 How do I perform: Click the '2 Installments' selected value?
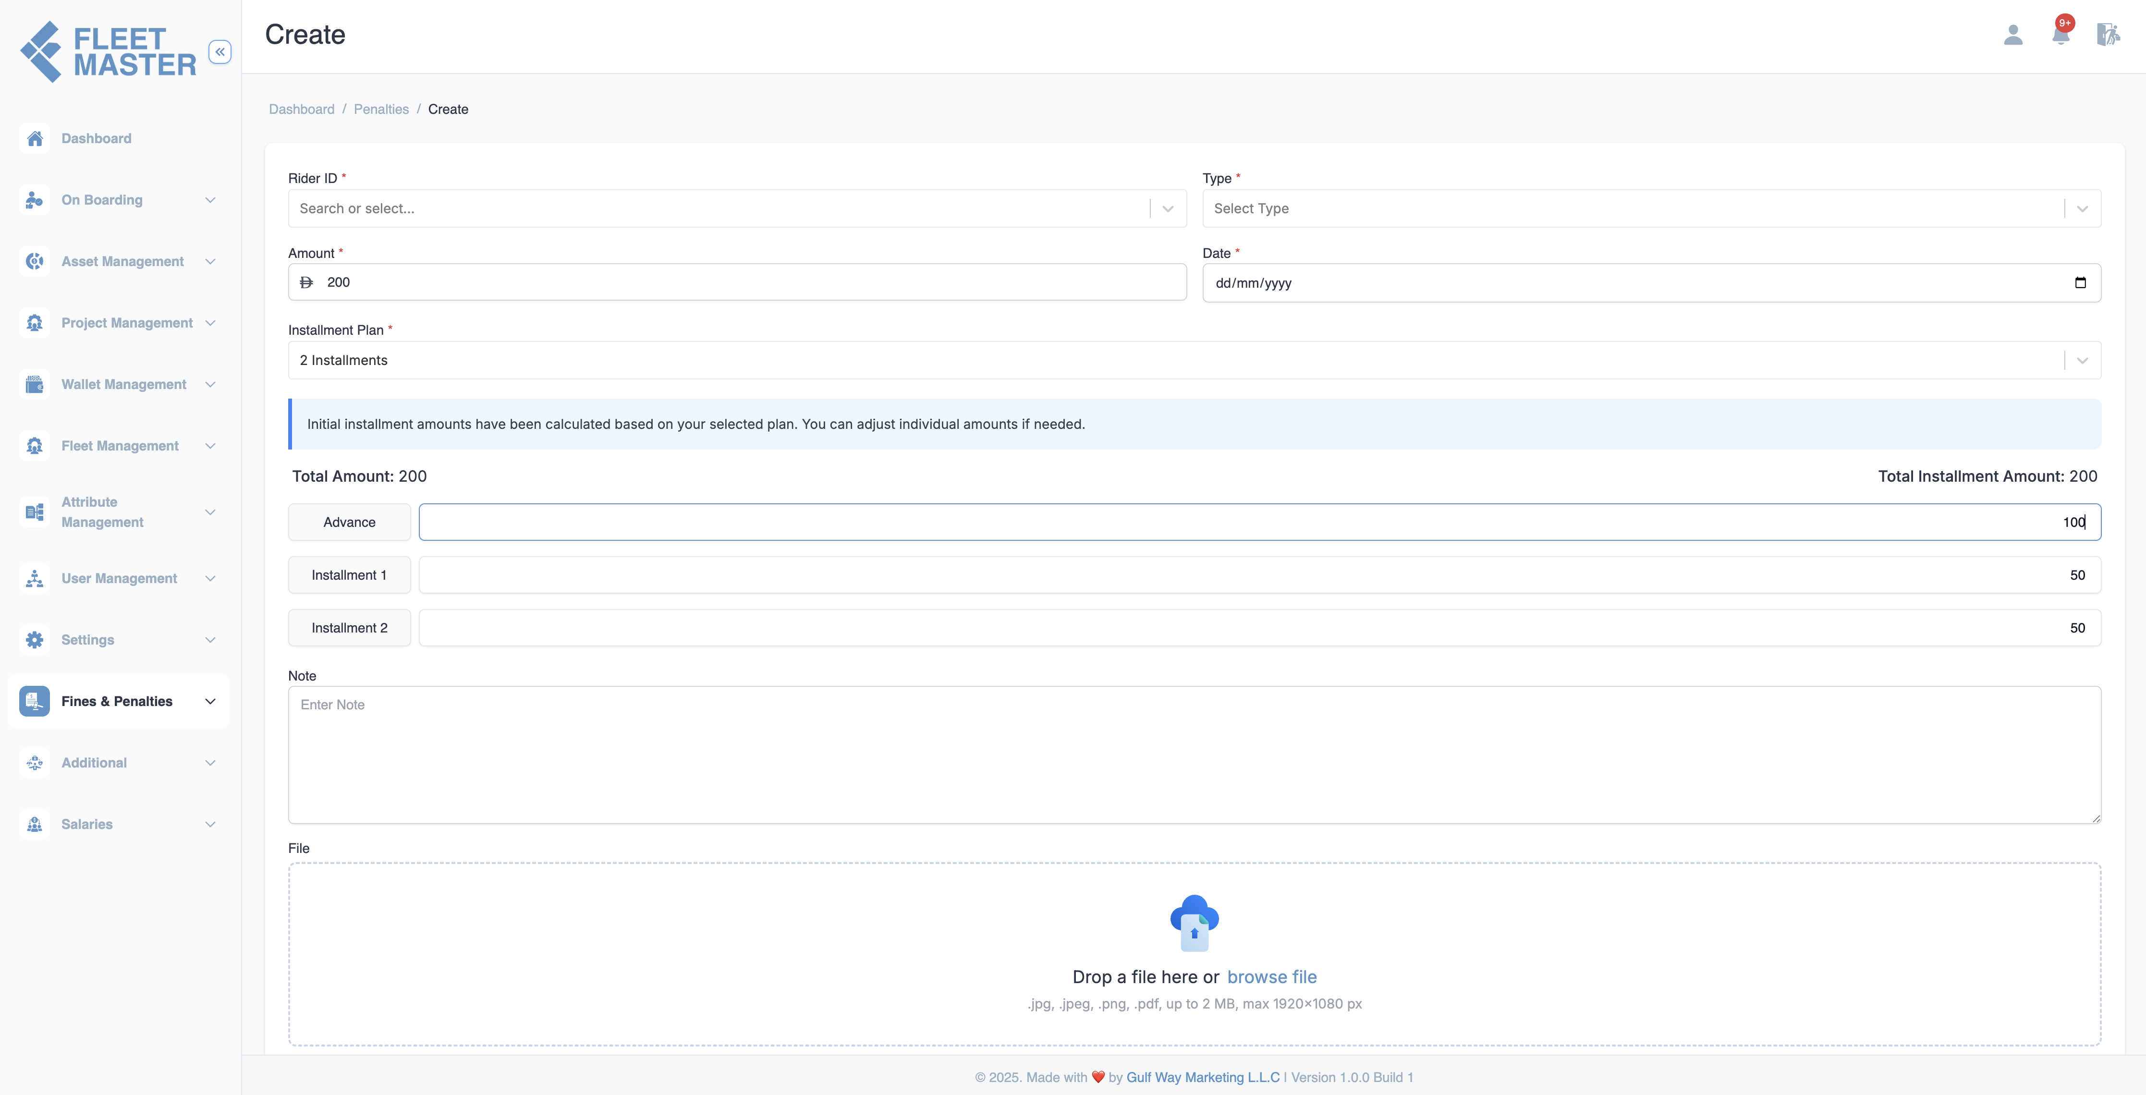tap(343, 361)
